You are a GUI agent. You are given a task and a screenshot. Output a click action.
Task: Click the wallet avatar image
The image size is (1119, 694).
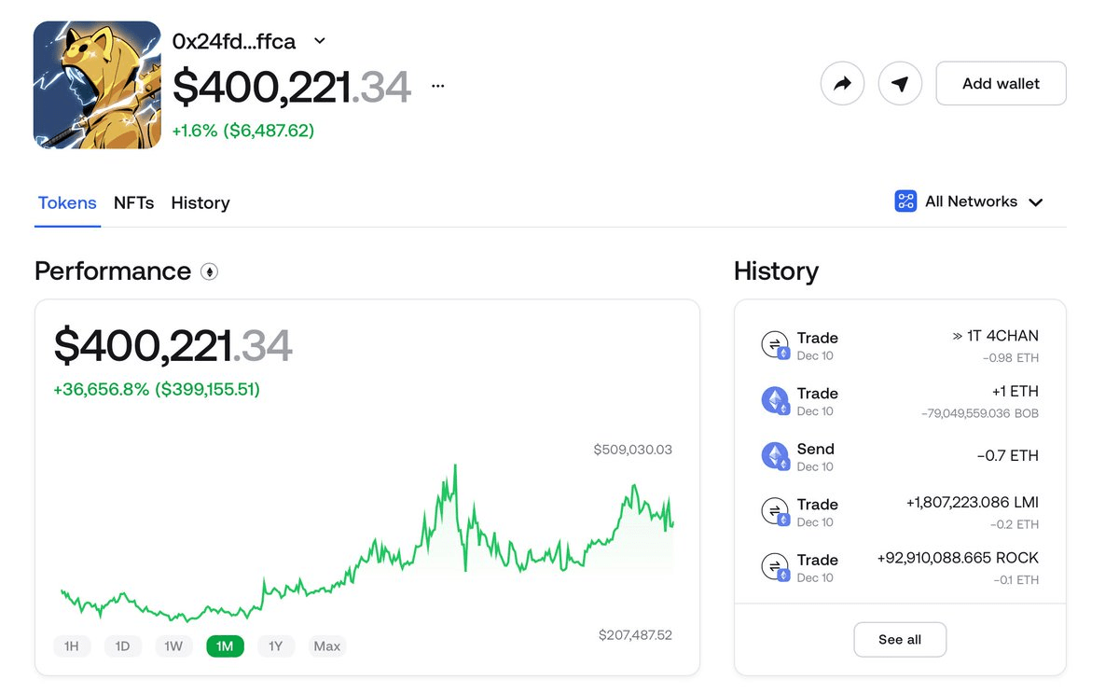97,85
